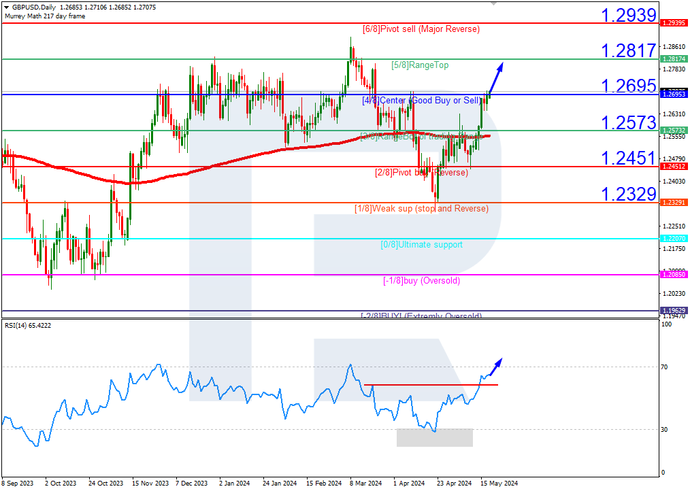This screenshot has width=690, height=491.
Task: Click the blue breakout arrow on the price chart
Action: click(495, 77)
